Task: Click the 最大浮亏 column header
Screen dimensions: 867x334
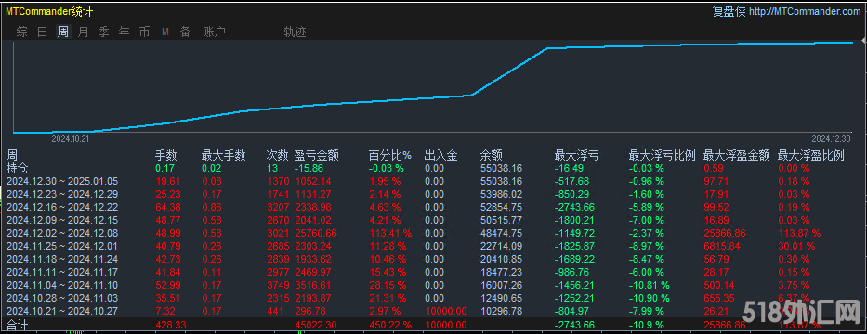Action: pyautogui.click(x=576, y=156)
